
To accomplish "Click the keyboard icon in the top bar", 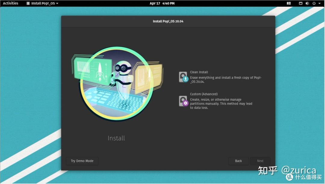I will pos(301,3).
